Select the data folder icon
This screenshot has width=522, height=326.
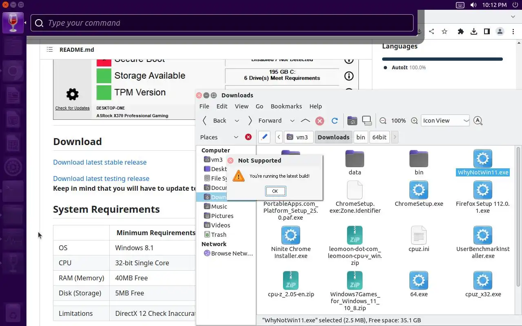pos(355,159)
